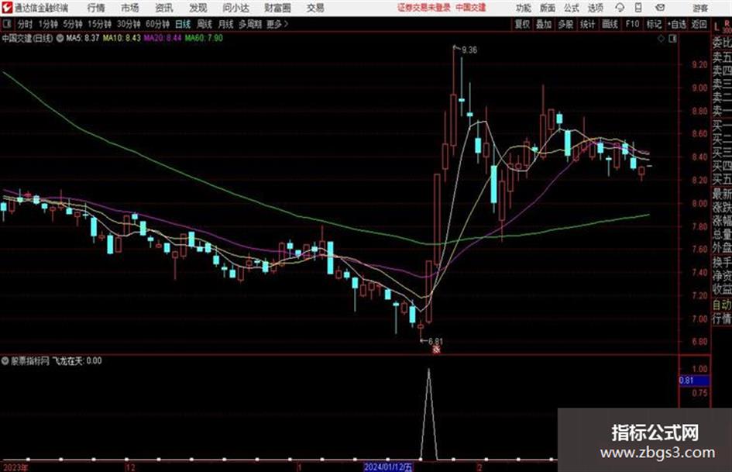Open the 功能 menu

[x=524, y=8]
